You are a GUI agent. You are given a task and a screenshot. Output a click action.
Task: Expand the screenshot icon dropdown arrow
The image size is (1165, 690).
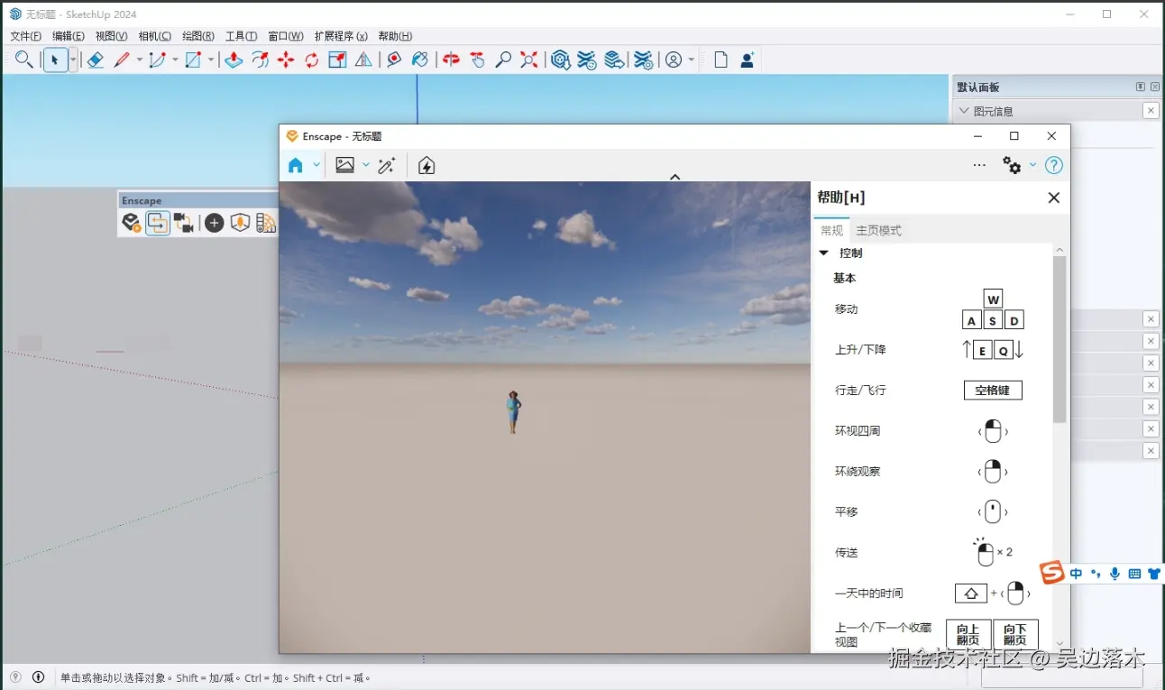(366, 165)
